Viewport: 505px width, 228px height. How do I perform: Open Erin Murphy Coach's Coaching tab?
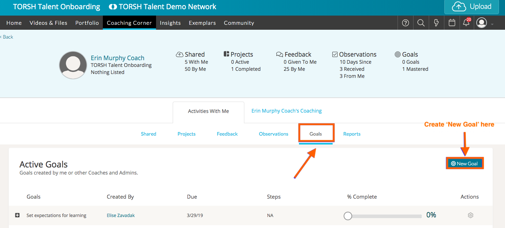pyautogui.click(x=287, y=111)
